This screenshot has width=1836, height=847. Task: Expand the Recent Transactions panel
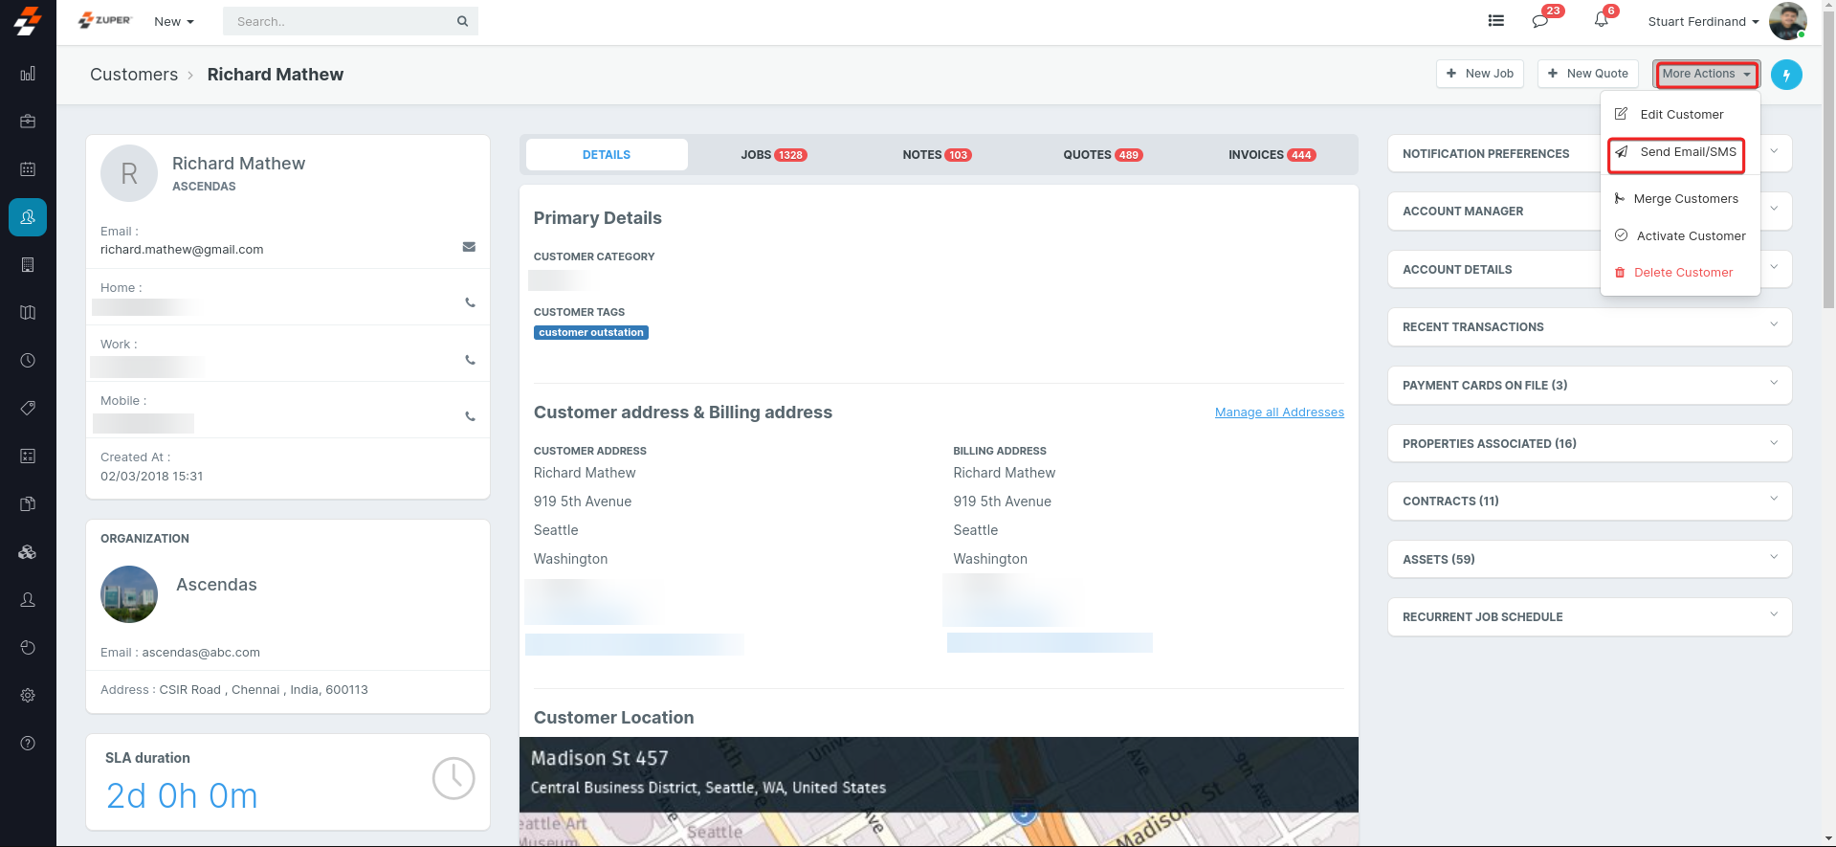tap(1588, 327)
